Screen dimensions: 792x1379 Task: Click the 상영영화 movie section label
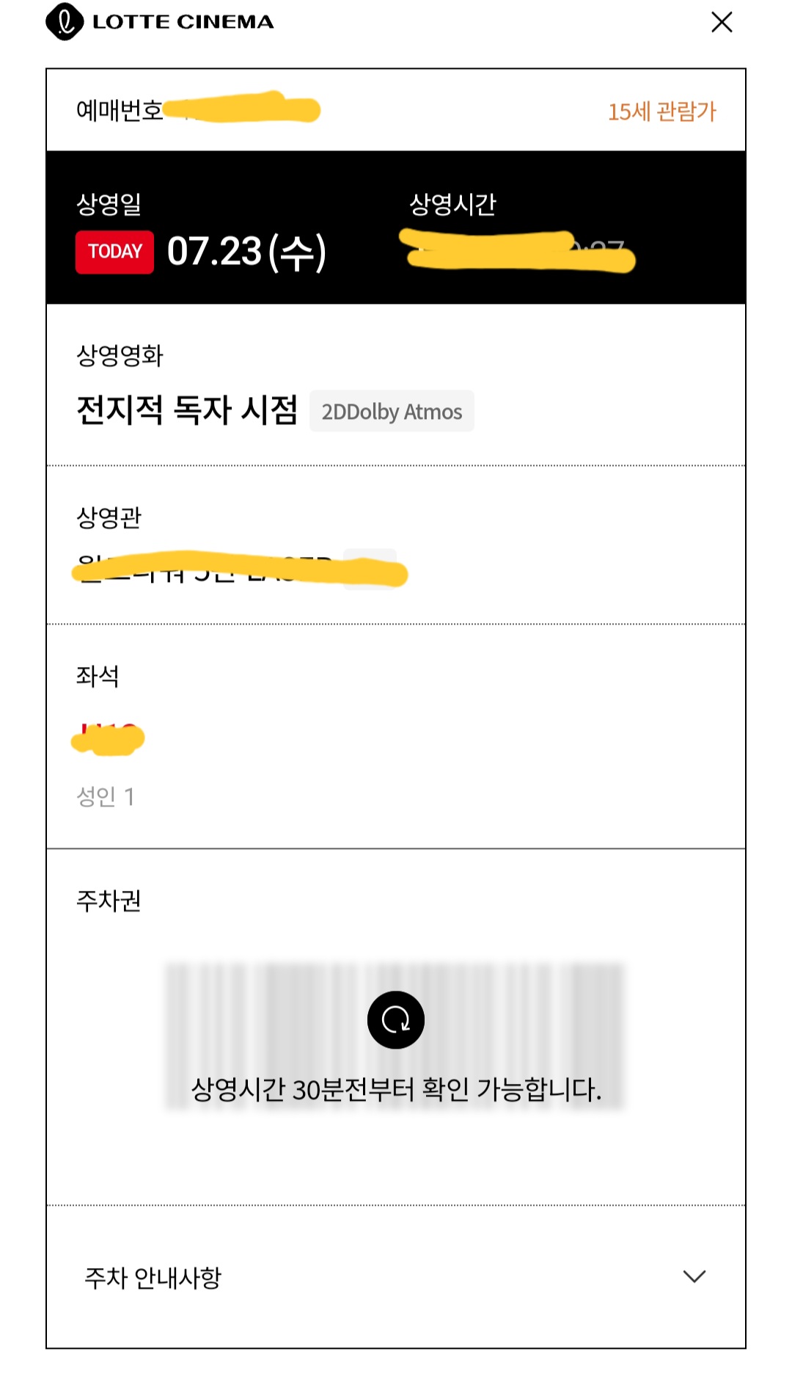[120, 356]
